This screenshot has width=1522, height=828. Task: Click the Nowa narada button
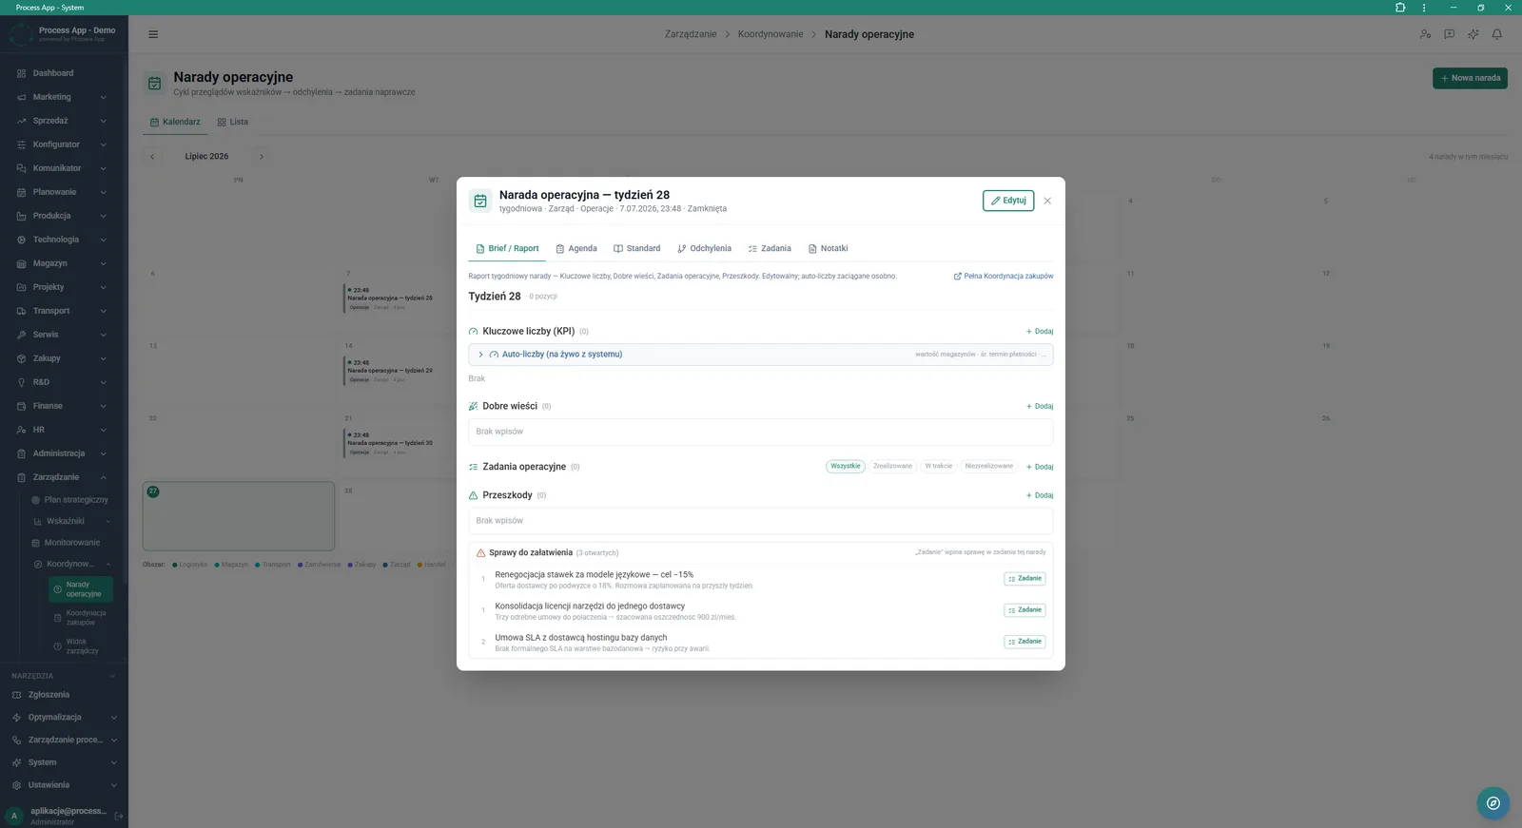(x=1470, y=78)
